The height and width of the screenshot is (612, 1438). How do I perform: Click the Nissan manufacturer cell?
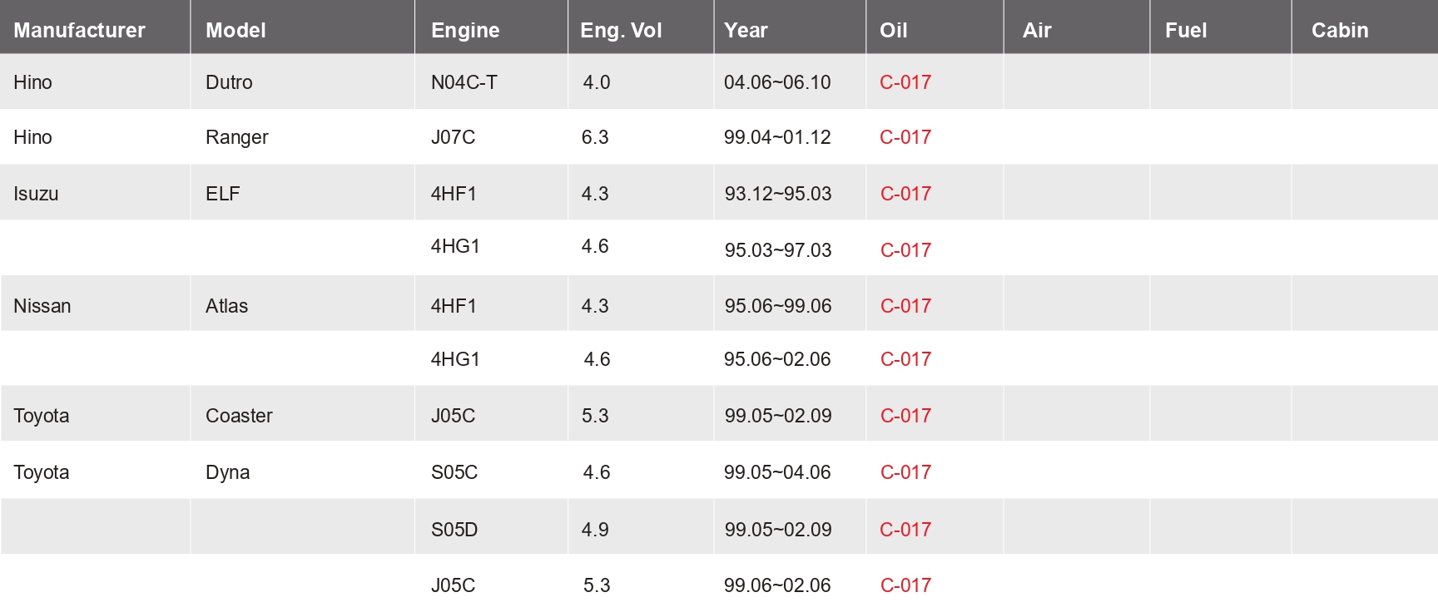[x=42, y=306]
